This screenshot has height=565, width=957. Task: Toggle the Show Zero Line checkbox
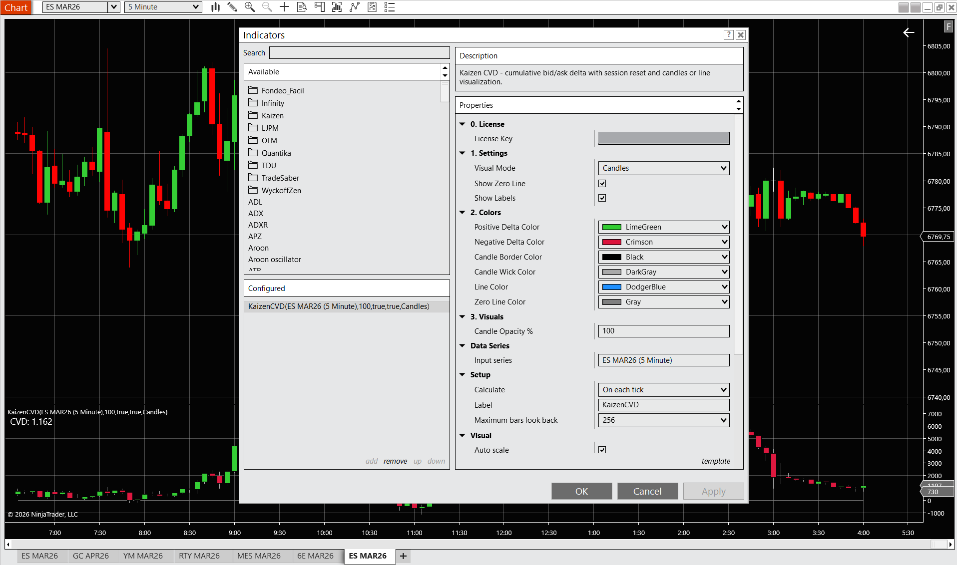[602, 184]
